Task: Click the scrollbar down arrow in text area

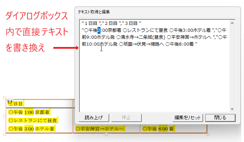Action: click(x=232, y=109)
